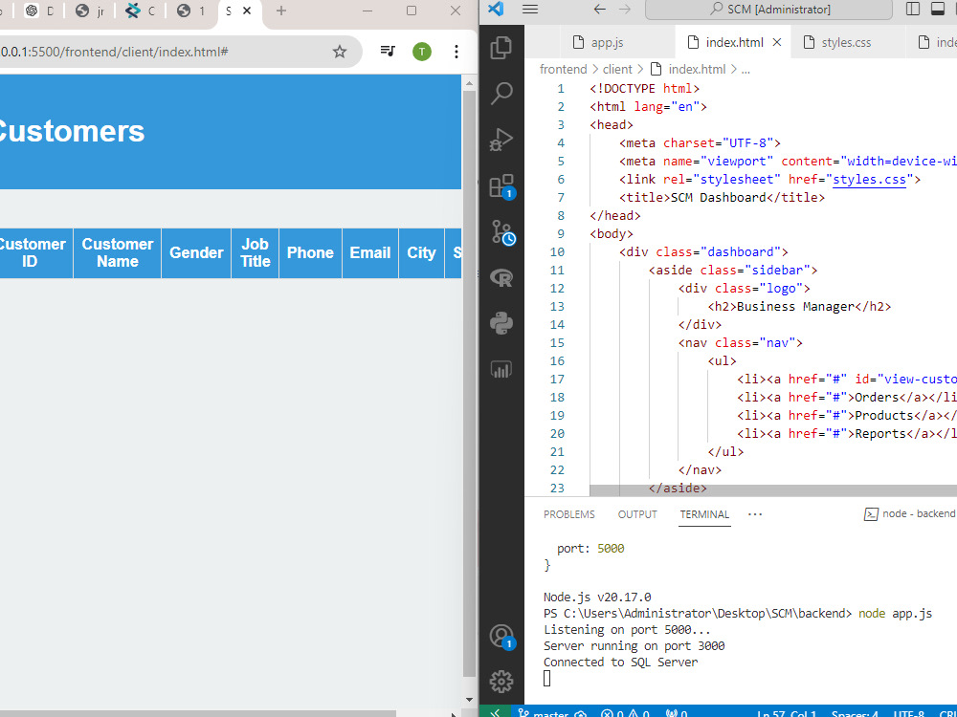Open the Run and Debug view
The height and width of the screenshot is (717, 957).
coord(501,140)
